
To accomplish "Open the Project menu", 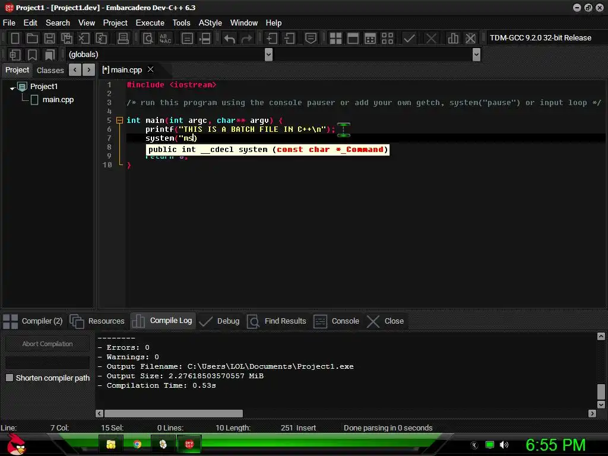I will [115, 23].
